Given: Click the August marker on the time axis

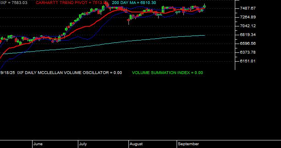Looking at the screenshot, I should click(x=136, y=144).
